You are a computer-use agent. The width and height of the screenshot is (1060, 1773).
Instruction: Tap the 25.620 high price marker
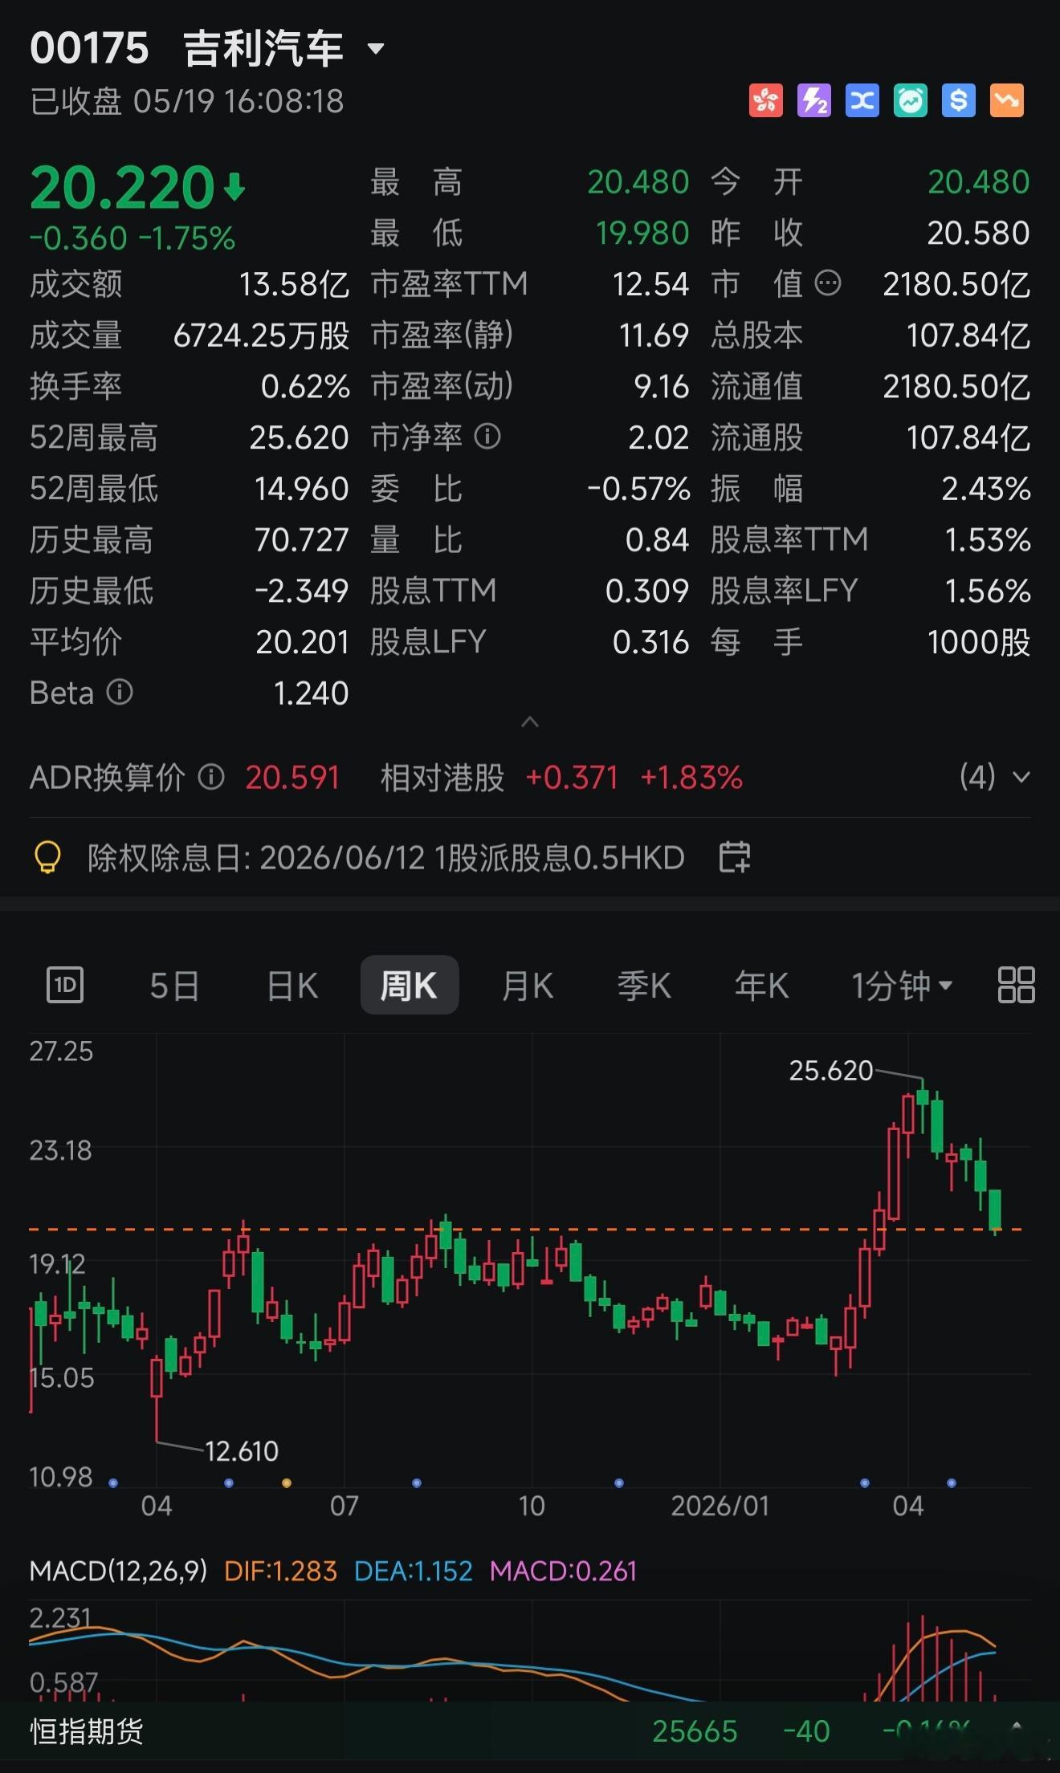pyautogui.click(x=830, y=1071)
